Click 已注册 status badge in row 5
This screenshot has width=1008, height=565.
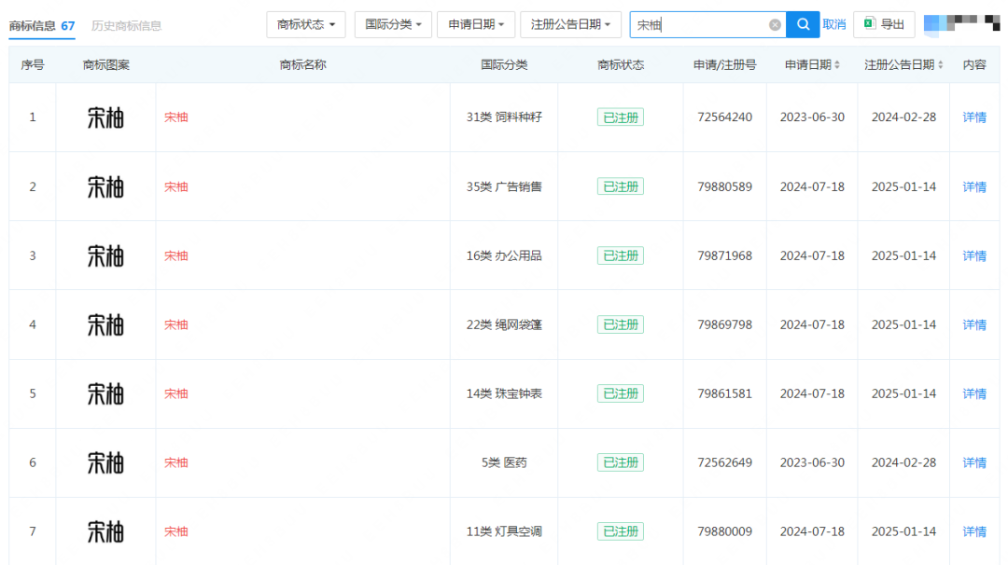[620, 393]
